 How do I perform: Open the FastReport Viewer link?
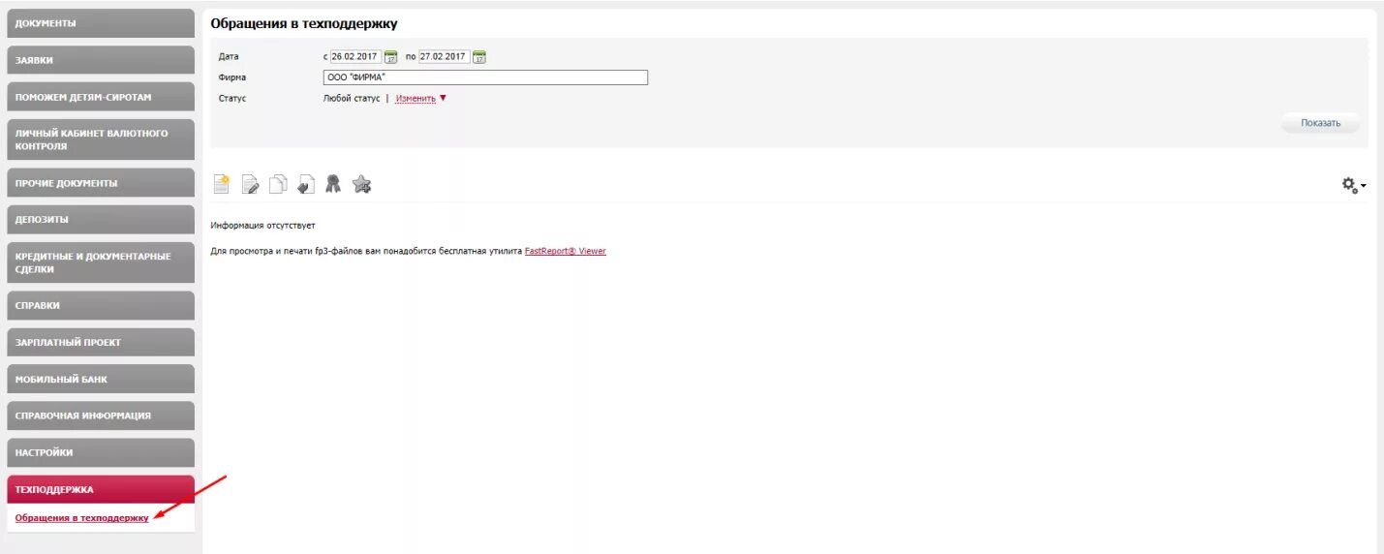coord(566,251)
